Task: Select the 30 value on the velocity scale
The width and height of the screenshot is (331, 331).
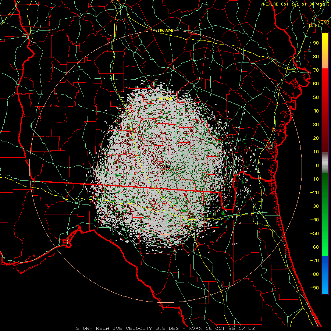Action: 316,125
